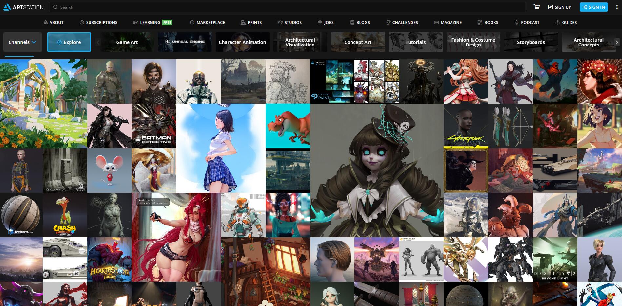Select the Game Art channel
Viewport: 622px width, 306px height.
(127, 42)
